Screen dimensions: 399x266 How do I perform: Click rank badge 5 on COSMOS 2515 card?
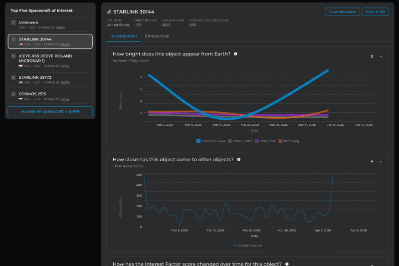pyautogui.click(x=13, y=94)
